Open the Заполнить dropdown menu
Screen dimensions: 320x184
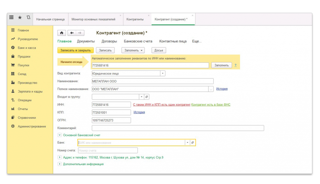tap(133, 50)
